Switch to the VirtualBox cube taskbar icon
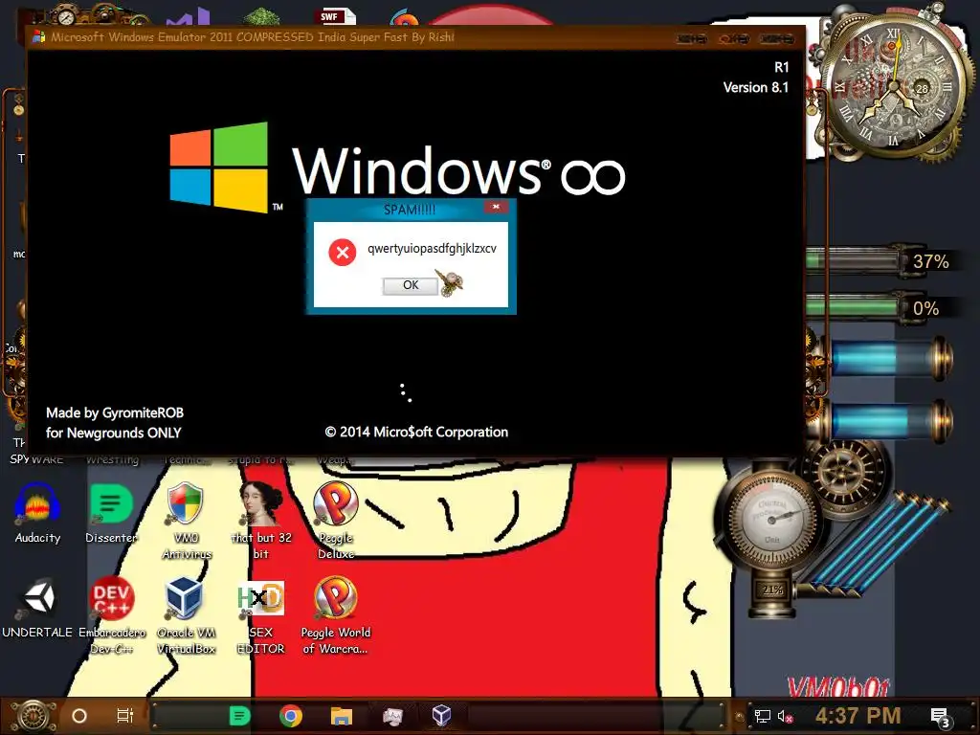This screenshot has width=980, height=735. pos(442,715)
